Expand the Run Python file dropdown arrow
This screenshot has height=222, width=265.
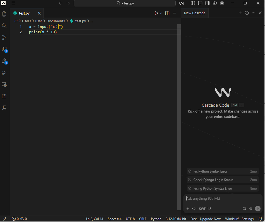[161, 13]
